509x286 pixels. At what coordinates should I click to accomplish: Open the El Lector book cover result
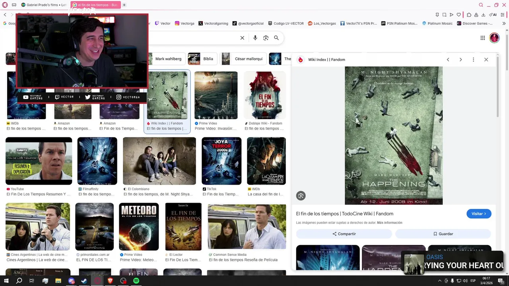click(x=183, y=226)
